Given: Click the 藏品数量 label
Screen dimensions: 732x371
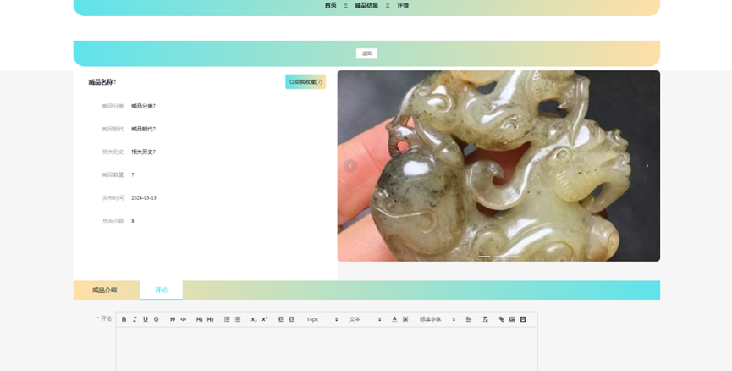Looking at the screenshot, I should pos(113,174).
